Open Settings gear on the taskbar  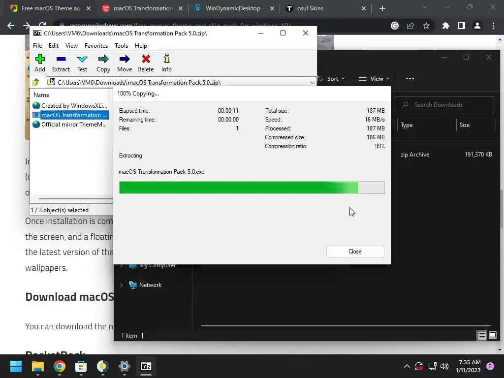click(x=124, y=366)
